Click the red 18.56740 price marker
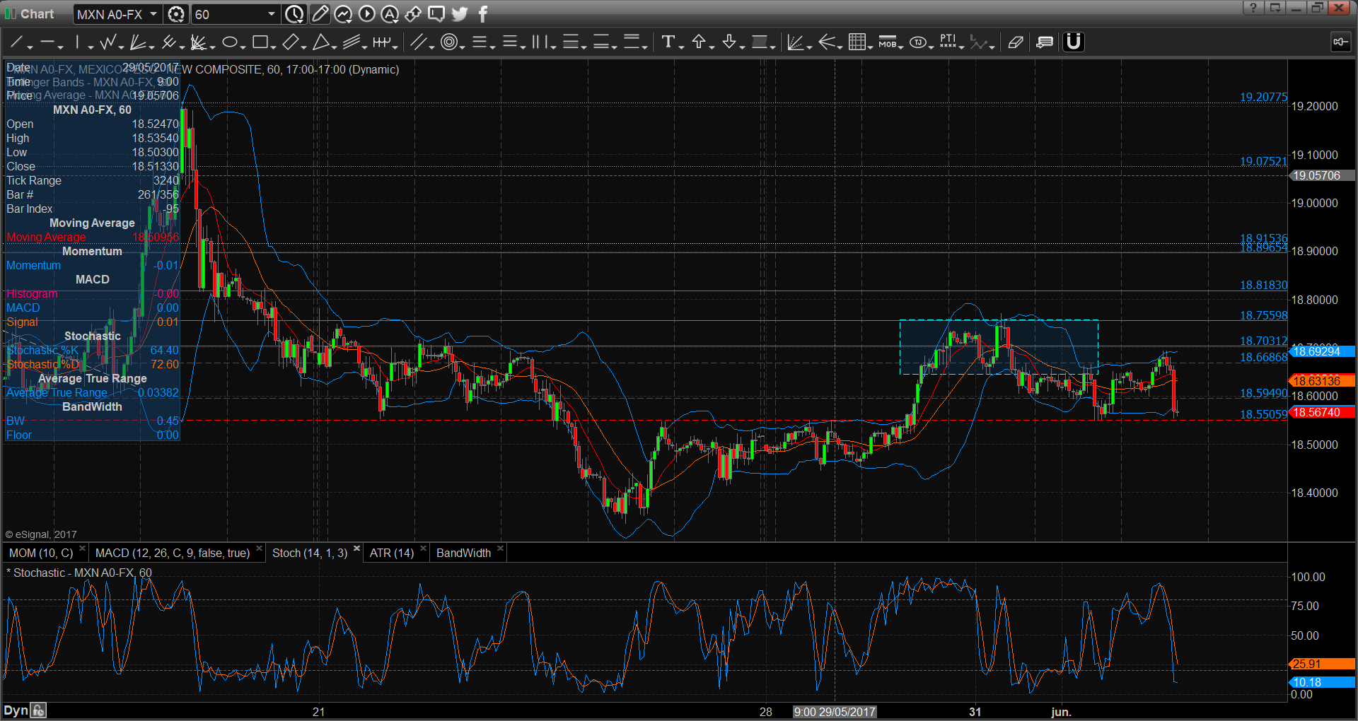The height and width of the screenshot is (721, 1358). [x=1321, y=412]
